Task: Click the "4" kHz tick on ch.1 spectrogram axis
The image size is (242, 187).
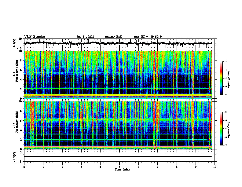Action: 21,80
